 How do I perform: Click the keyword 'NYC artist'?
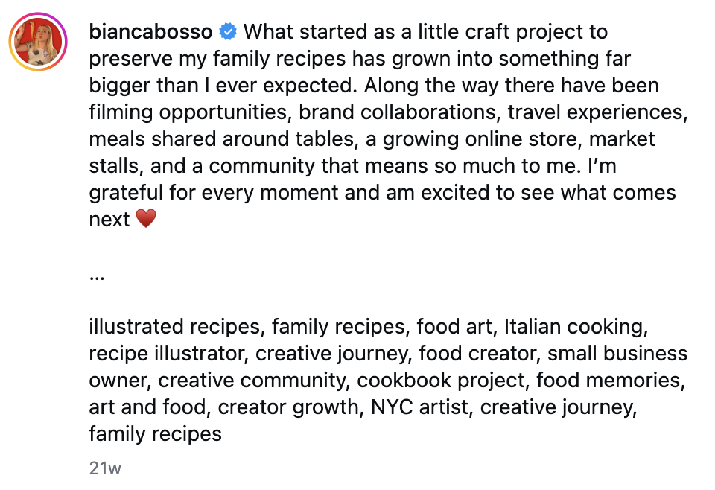(x=419, y=407)
